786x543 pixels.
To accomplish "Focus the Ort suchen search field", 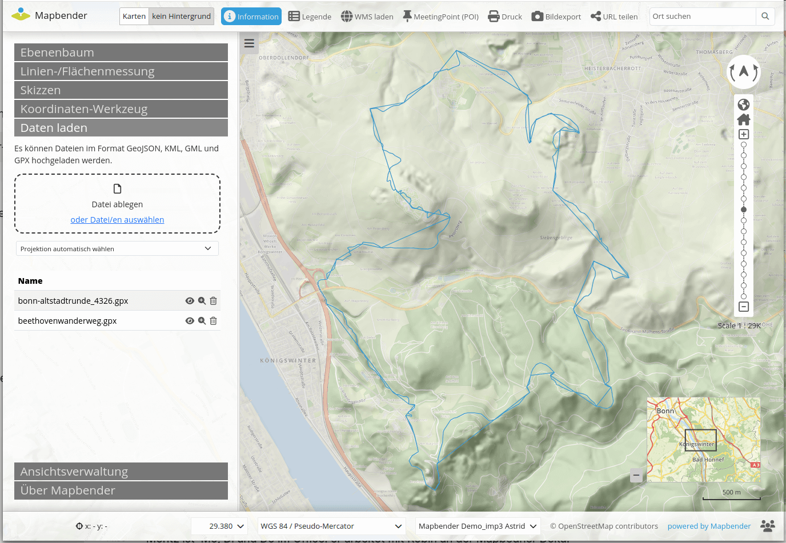I will coord(702,17).
